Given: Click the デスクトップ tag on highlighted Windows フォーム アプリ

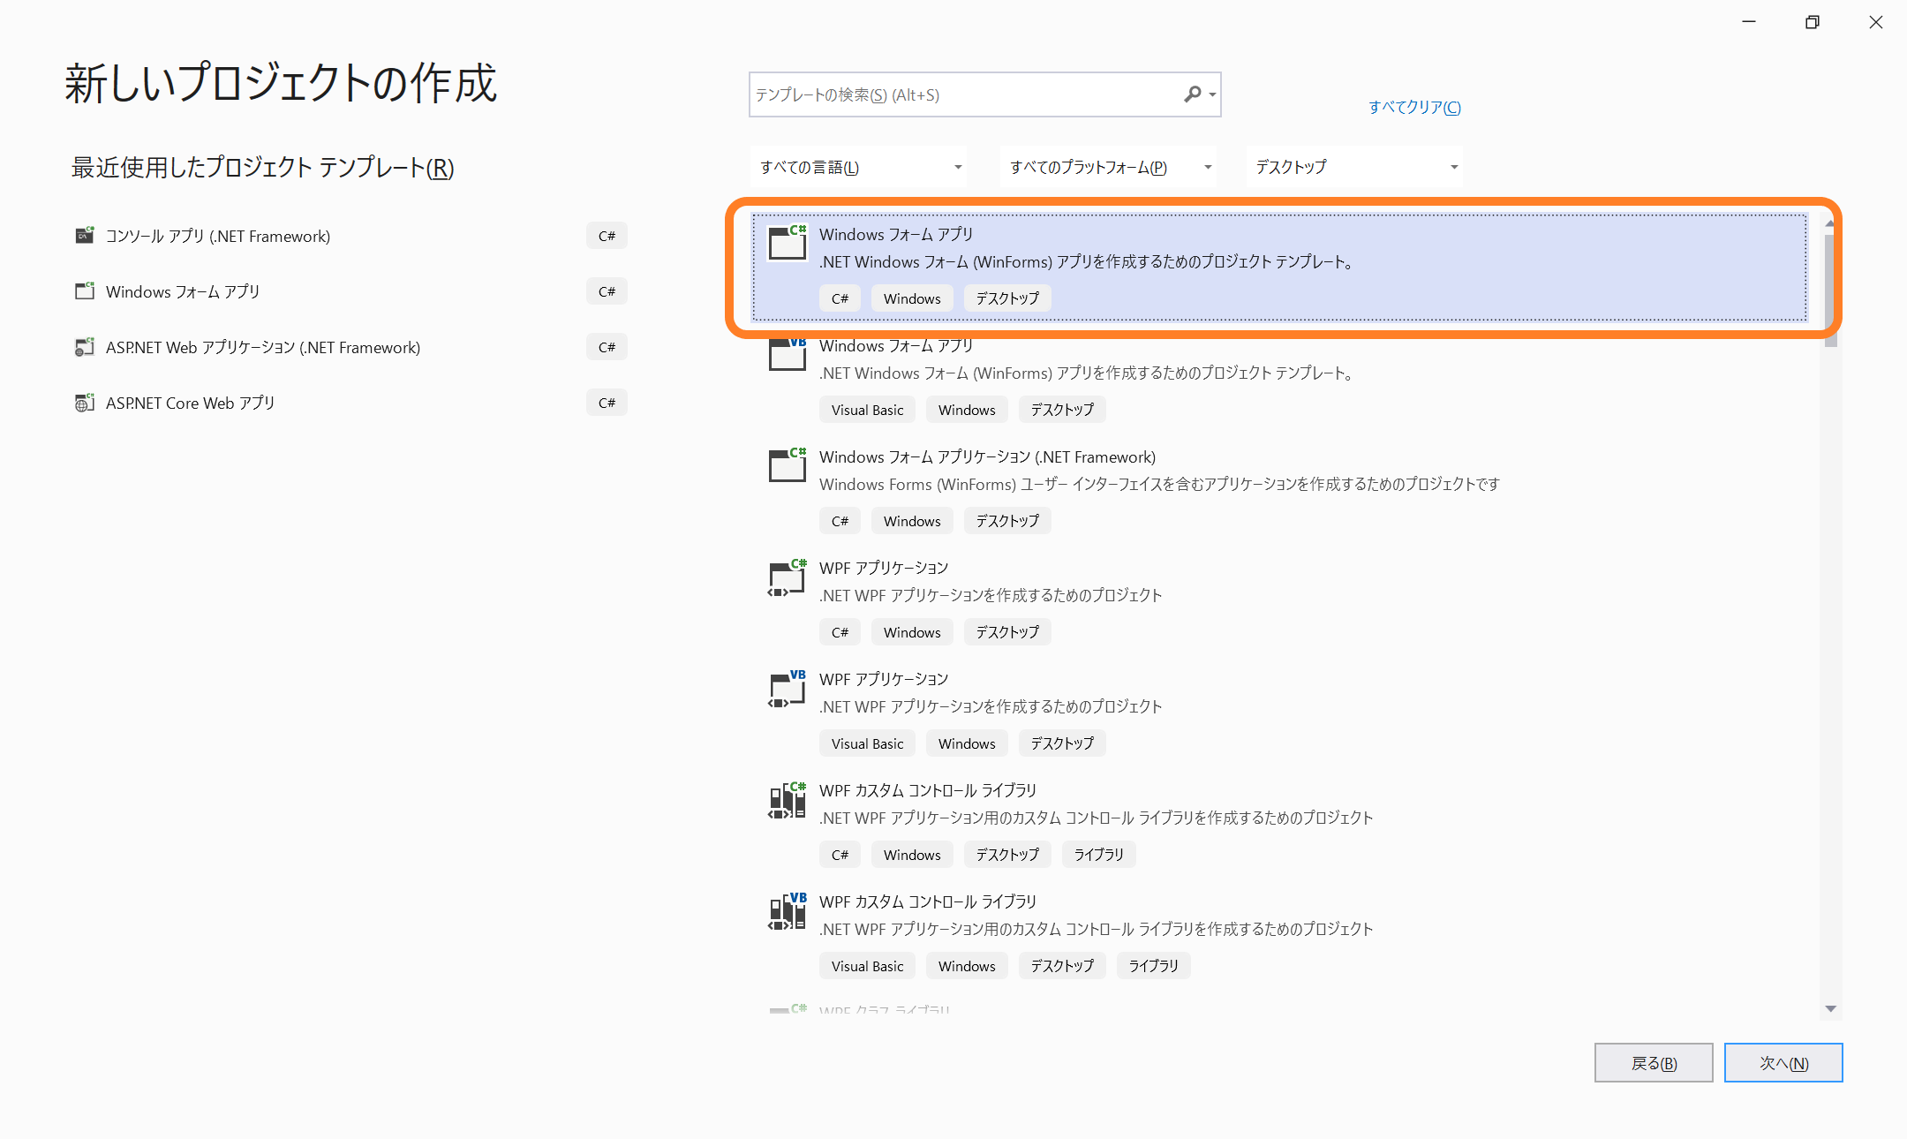Looking at the screenshot, I should (x=1007, y=298).
